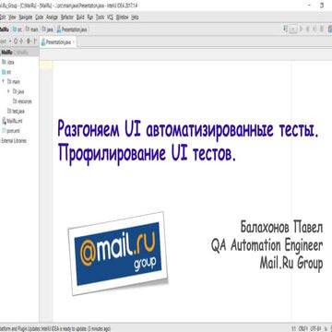Click in the editor gutter's first line
This screenshot has width=332, height=332.
click(x=46, y=65)
